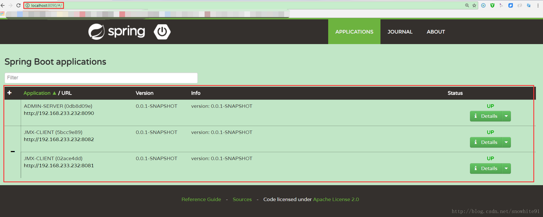Viewport: 543px width, 217px height.
Task: Click JMX-CLIENT 02ace4dd info version text
Action: (x=222, y=158)
